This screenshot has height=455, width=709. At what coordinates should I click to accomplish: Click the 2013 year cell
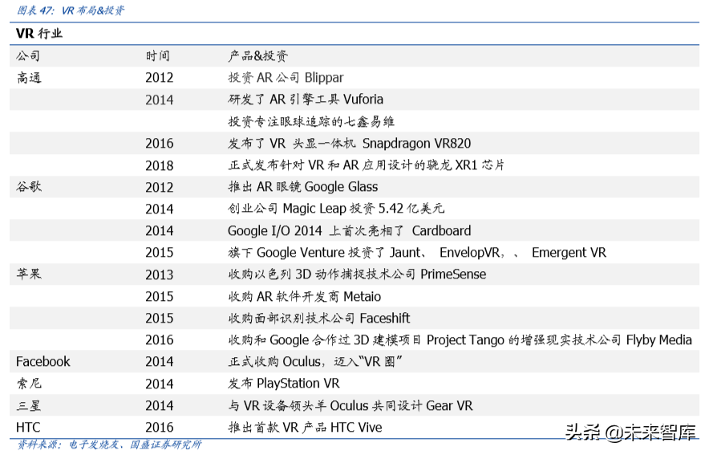[159, 274]
